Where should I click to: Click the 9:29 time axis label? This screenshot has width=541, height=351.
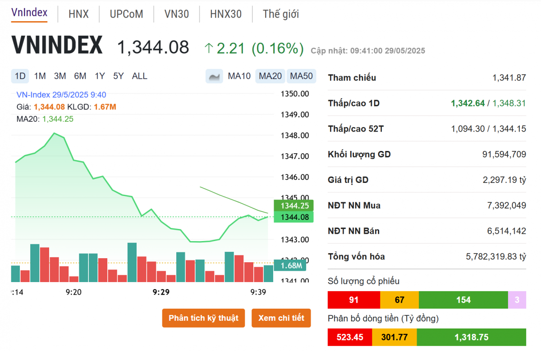161,292
